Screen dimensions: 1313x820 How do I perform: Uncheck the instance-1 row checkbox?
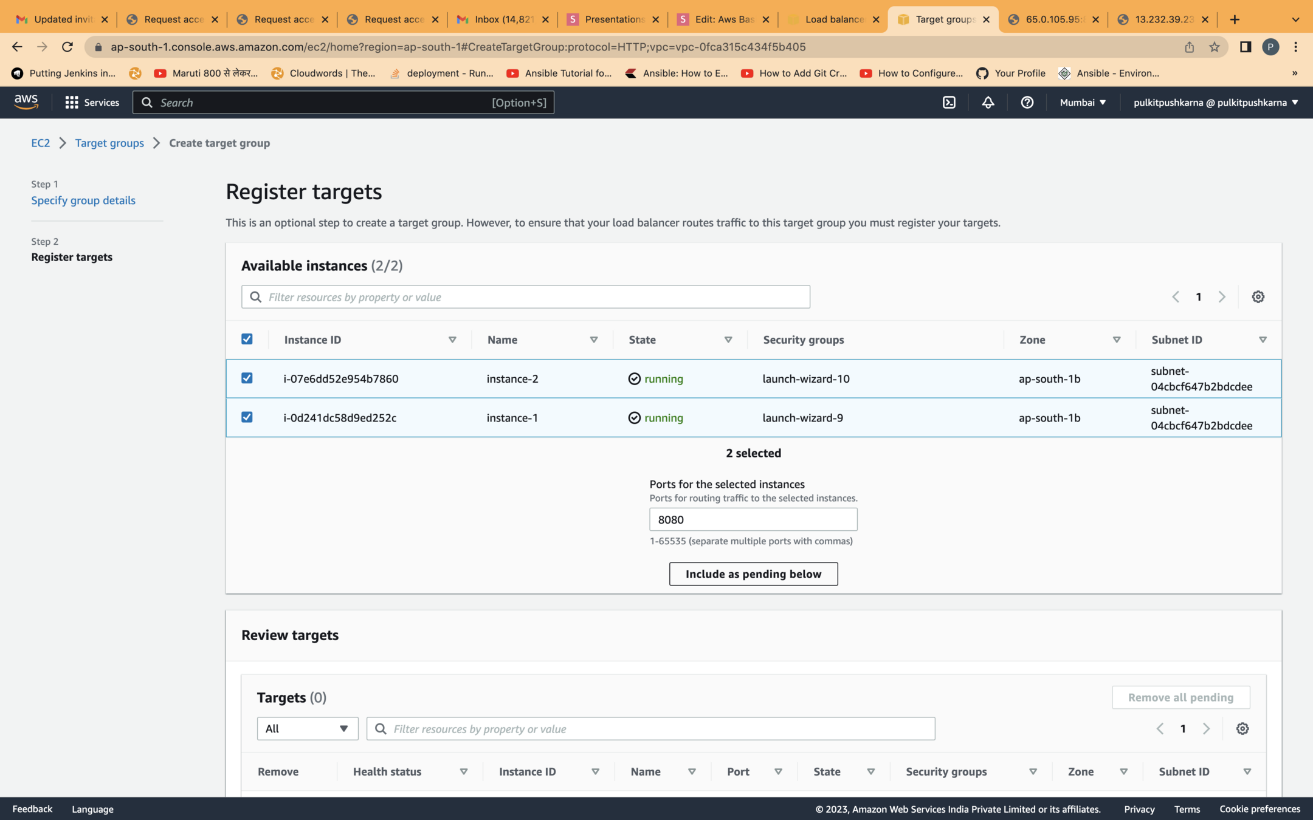point(247,417)
